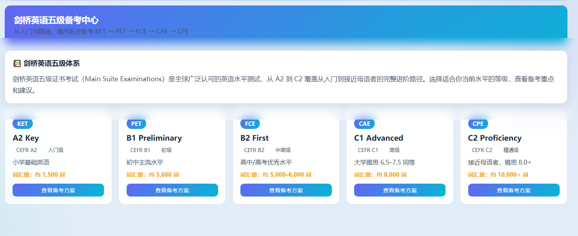Click the 词汇量：约 8,000 词 text

coord(380,175)
